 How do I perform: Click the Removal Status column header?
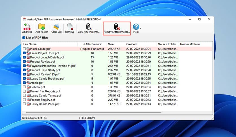196,44
